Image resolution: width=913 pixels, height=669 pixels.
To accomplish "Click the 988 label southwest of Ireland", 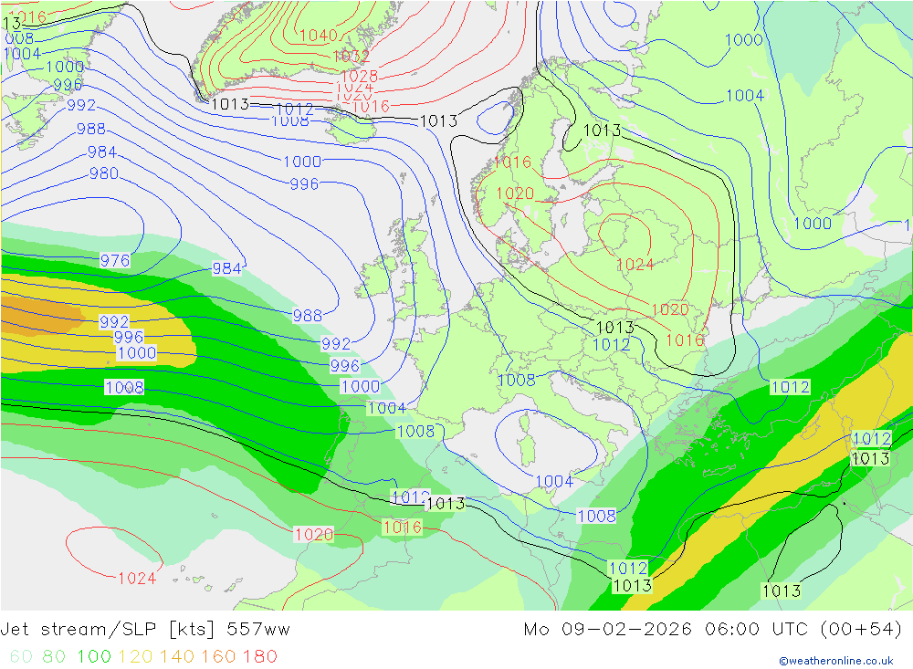I will click(307, 316).
